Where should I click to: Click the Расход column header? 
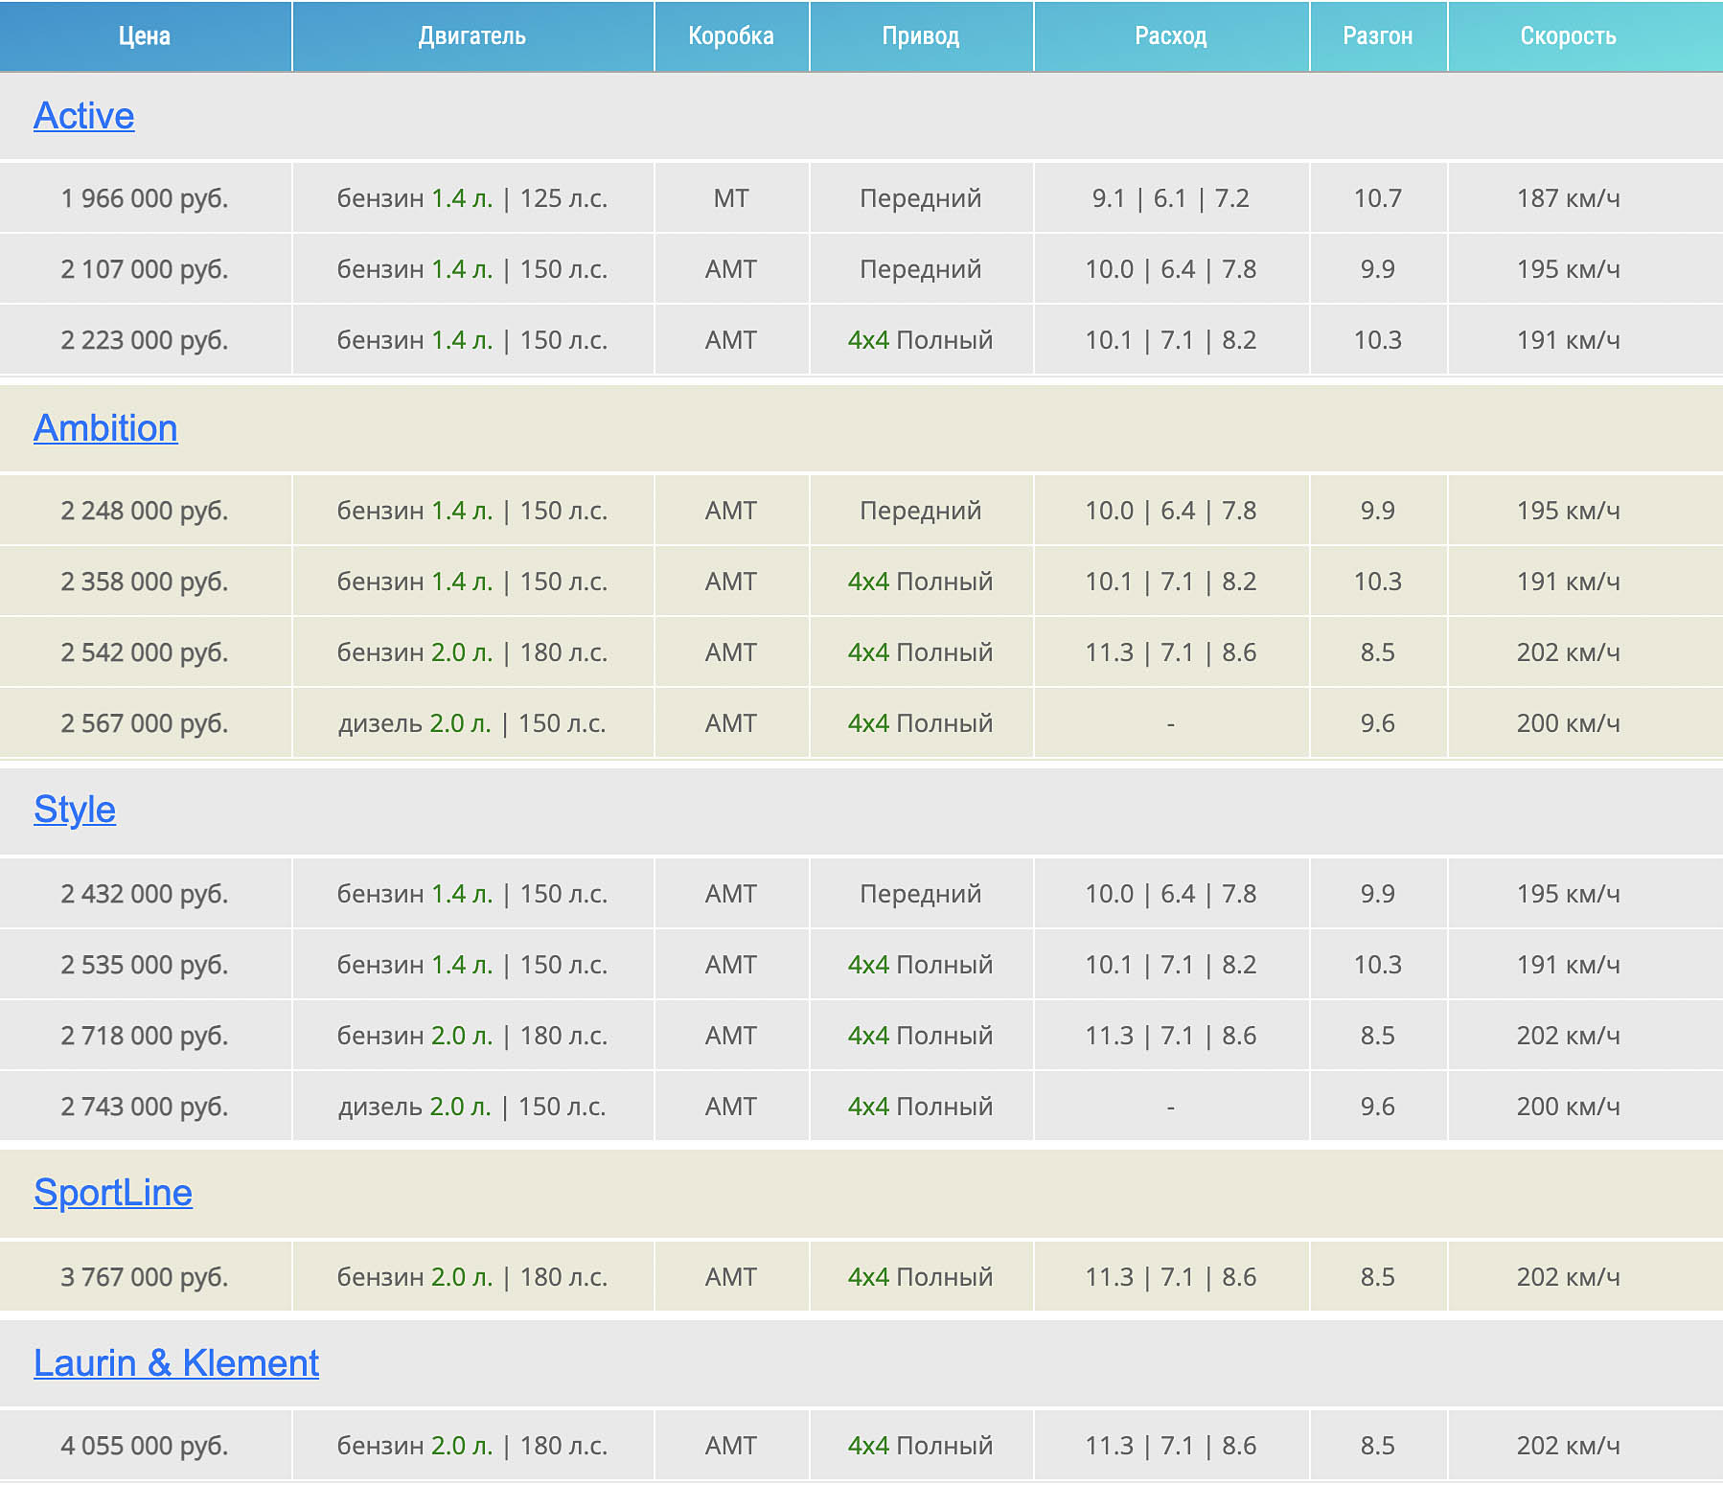click(1171, 36)
